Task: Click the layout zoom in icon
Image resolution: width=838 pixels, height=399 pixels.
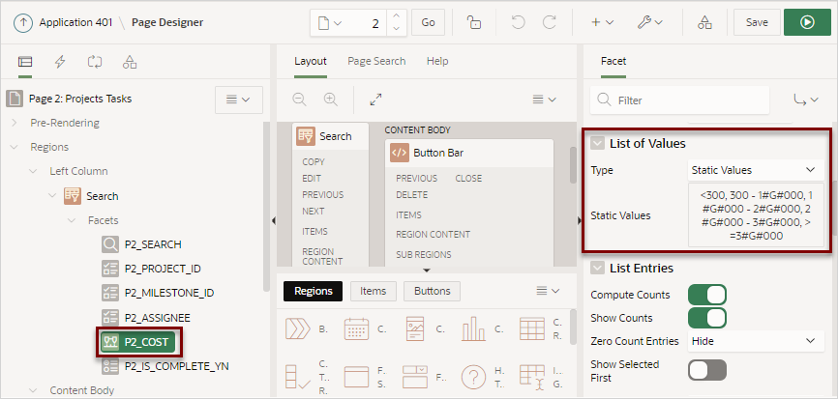Action: 331,100
